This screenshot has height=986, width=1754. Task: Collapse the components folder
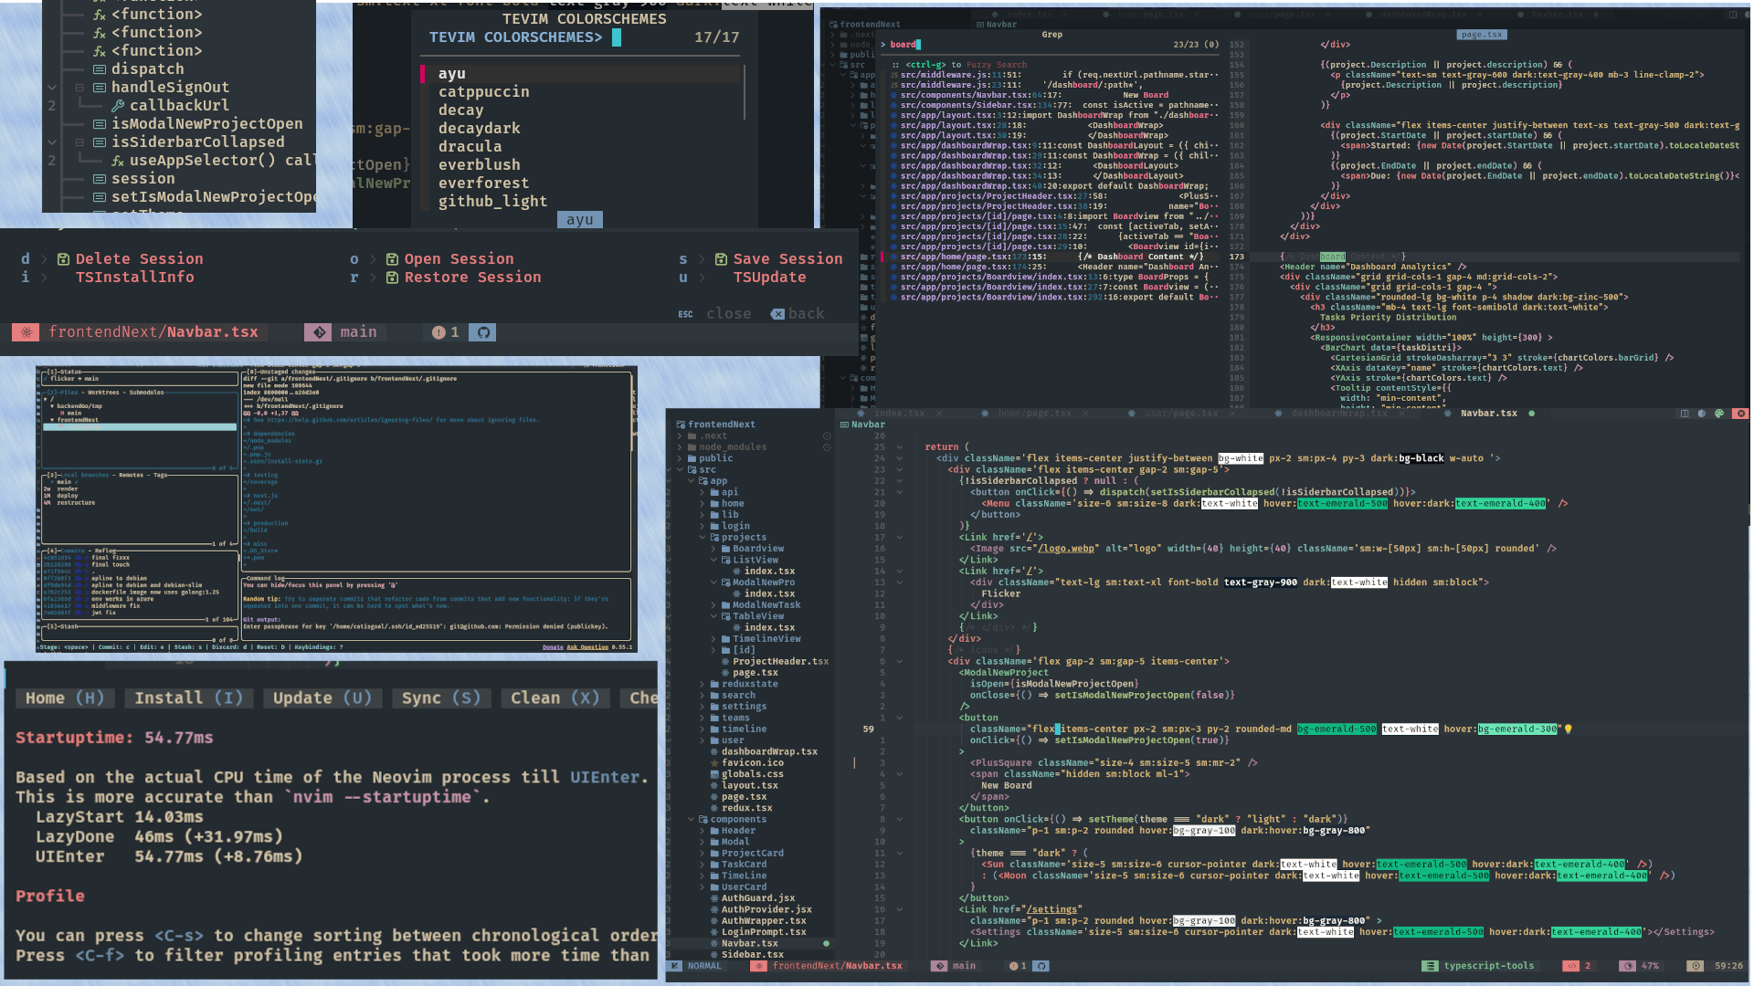(691, 820)
